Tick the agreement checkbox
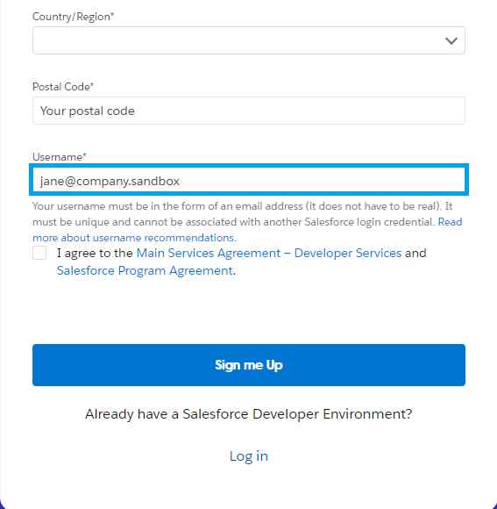Image resolution: width=497 pixels, height=509 pixels. click(39, 253)
